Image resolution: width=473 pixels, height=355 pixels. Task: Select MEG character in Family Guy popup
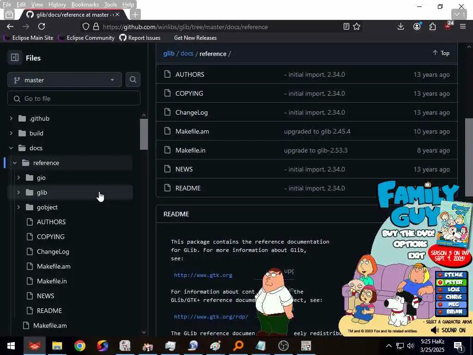click(451, 304)
